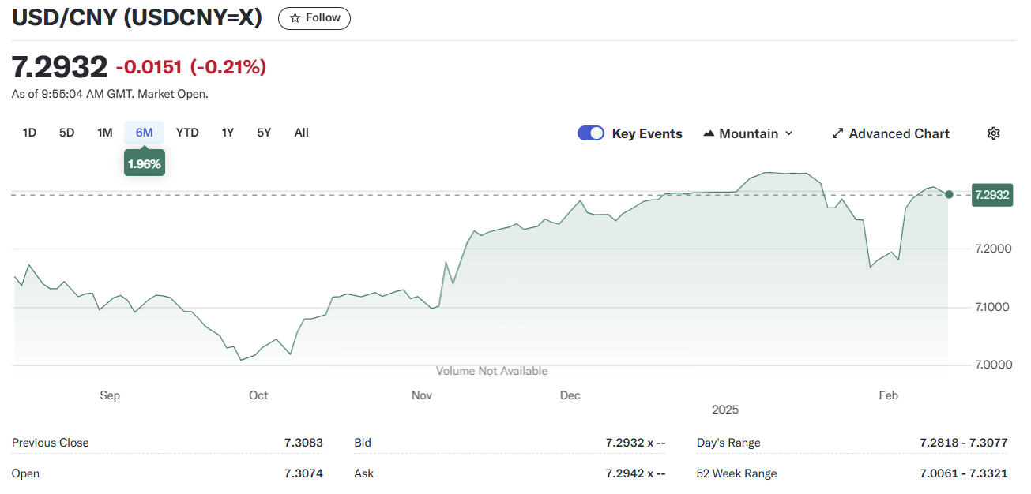
Task: Click the Advanced Chart expand arrows icon
Action: pos(837,133)
